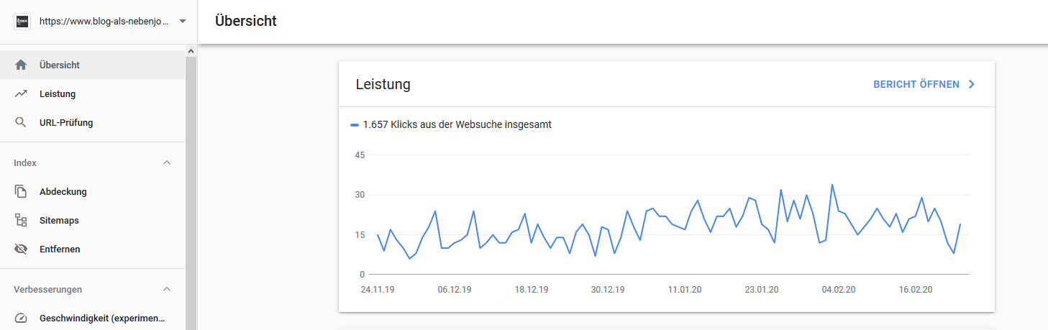Click the sidebar scrollbar up arrow

coord(191,51)
